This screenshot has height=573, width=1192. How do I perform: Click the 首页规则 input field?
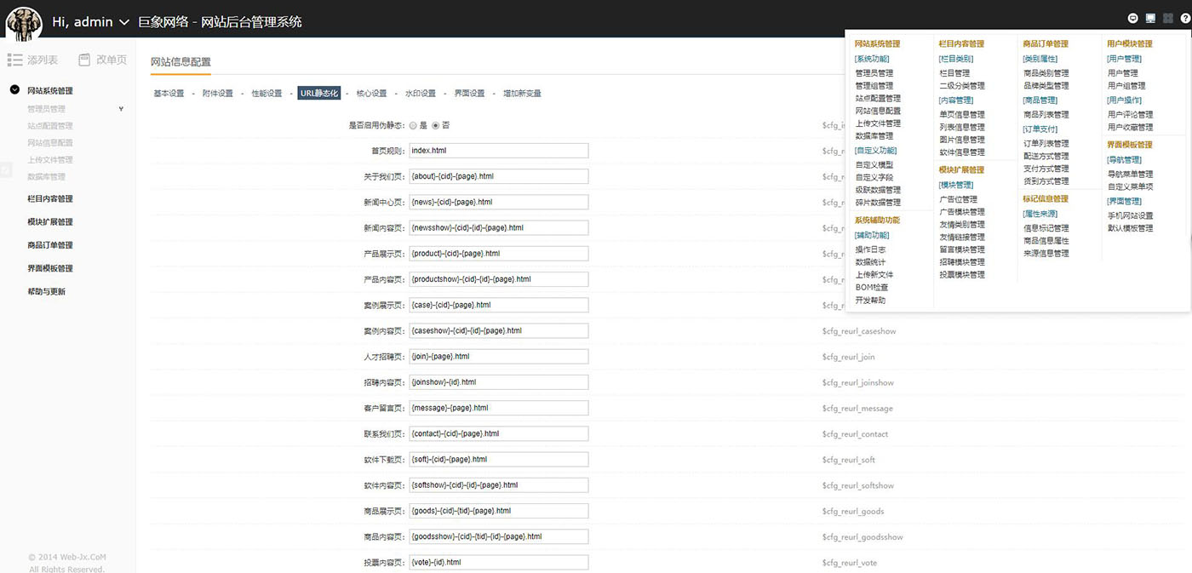[498, 151]
